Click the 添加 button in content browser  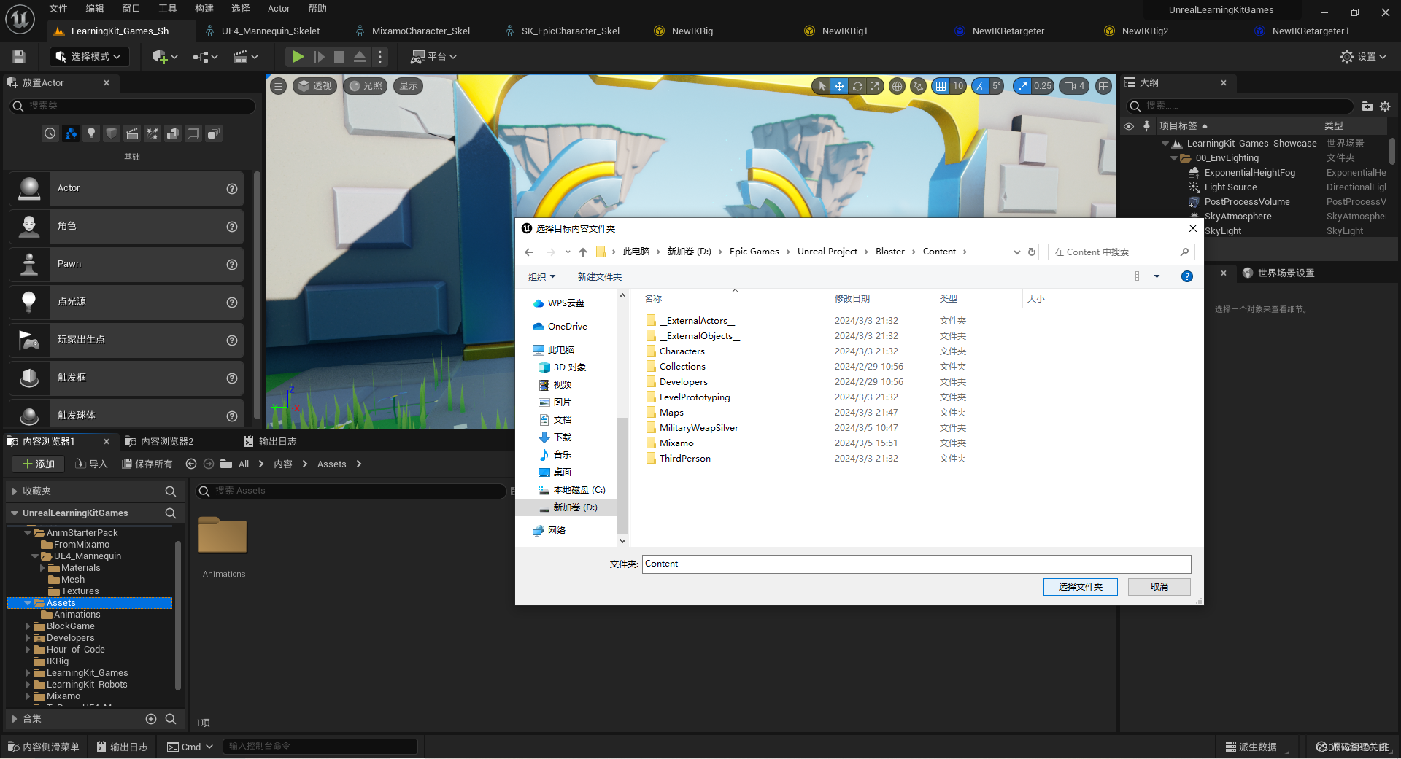[x=39, y=464]
